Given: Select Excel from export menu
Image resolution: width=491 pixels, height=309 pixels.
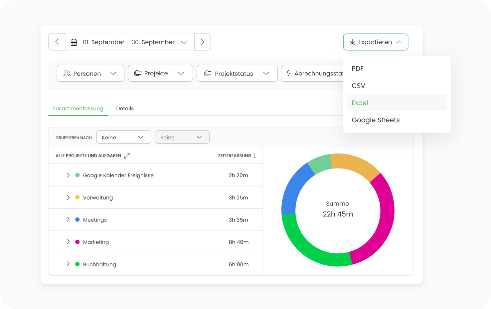Looking at the screenshot, I should point(360,103).
